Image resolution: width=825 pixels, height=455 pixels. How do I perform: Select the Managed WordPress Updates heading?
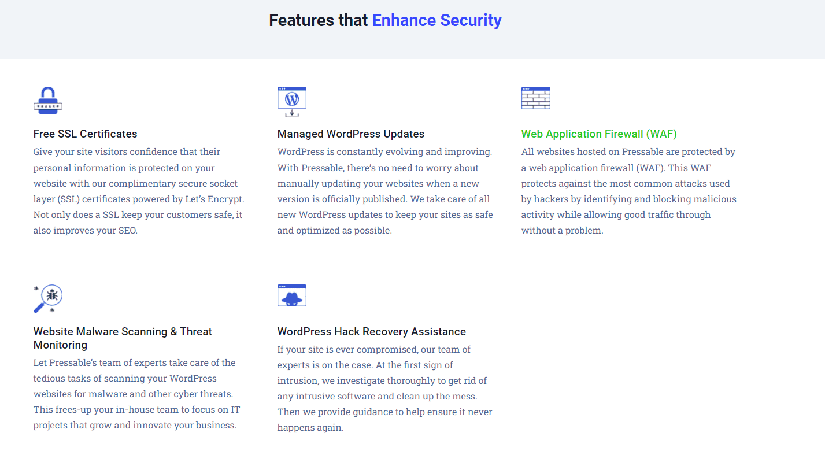[x=350, y=134]
